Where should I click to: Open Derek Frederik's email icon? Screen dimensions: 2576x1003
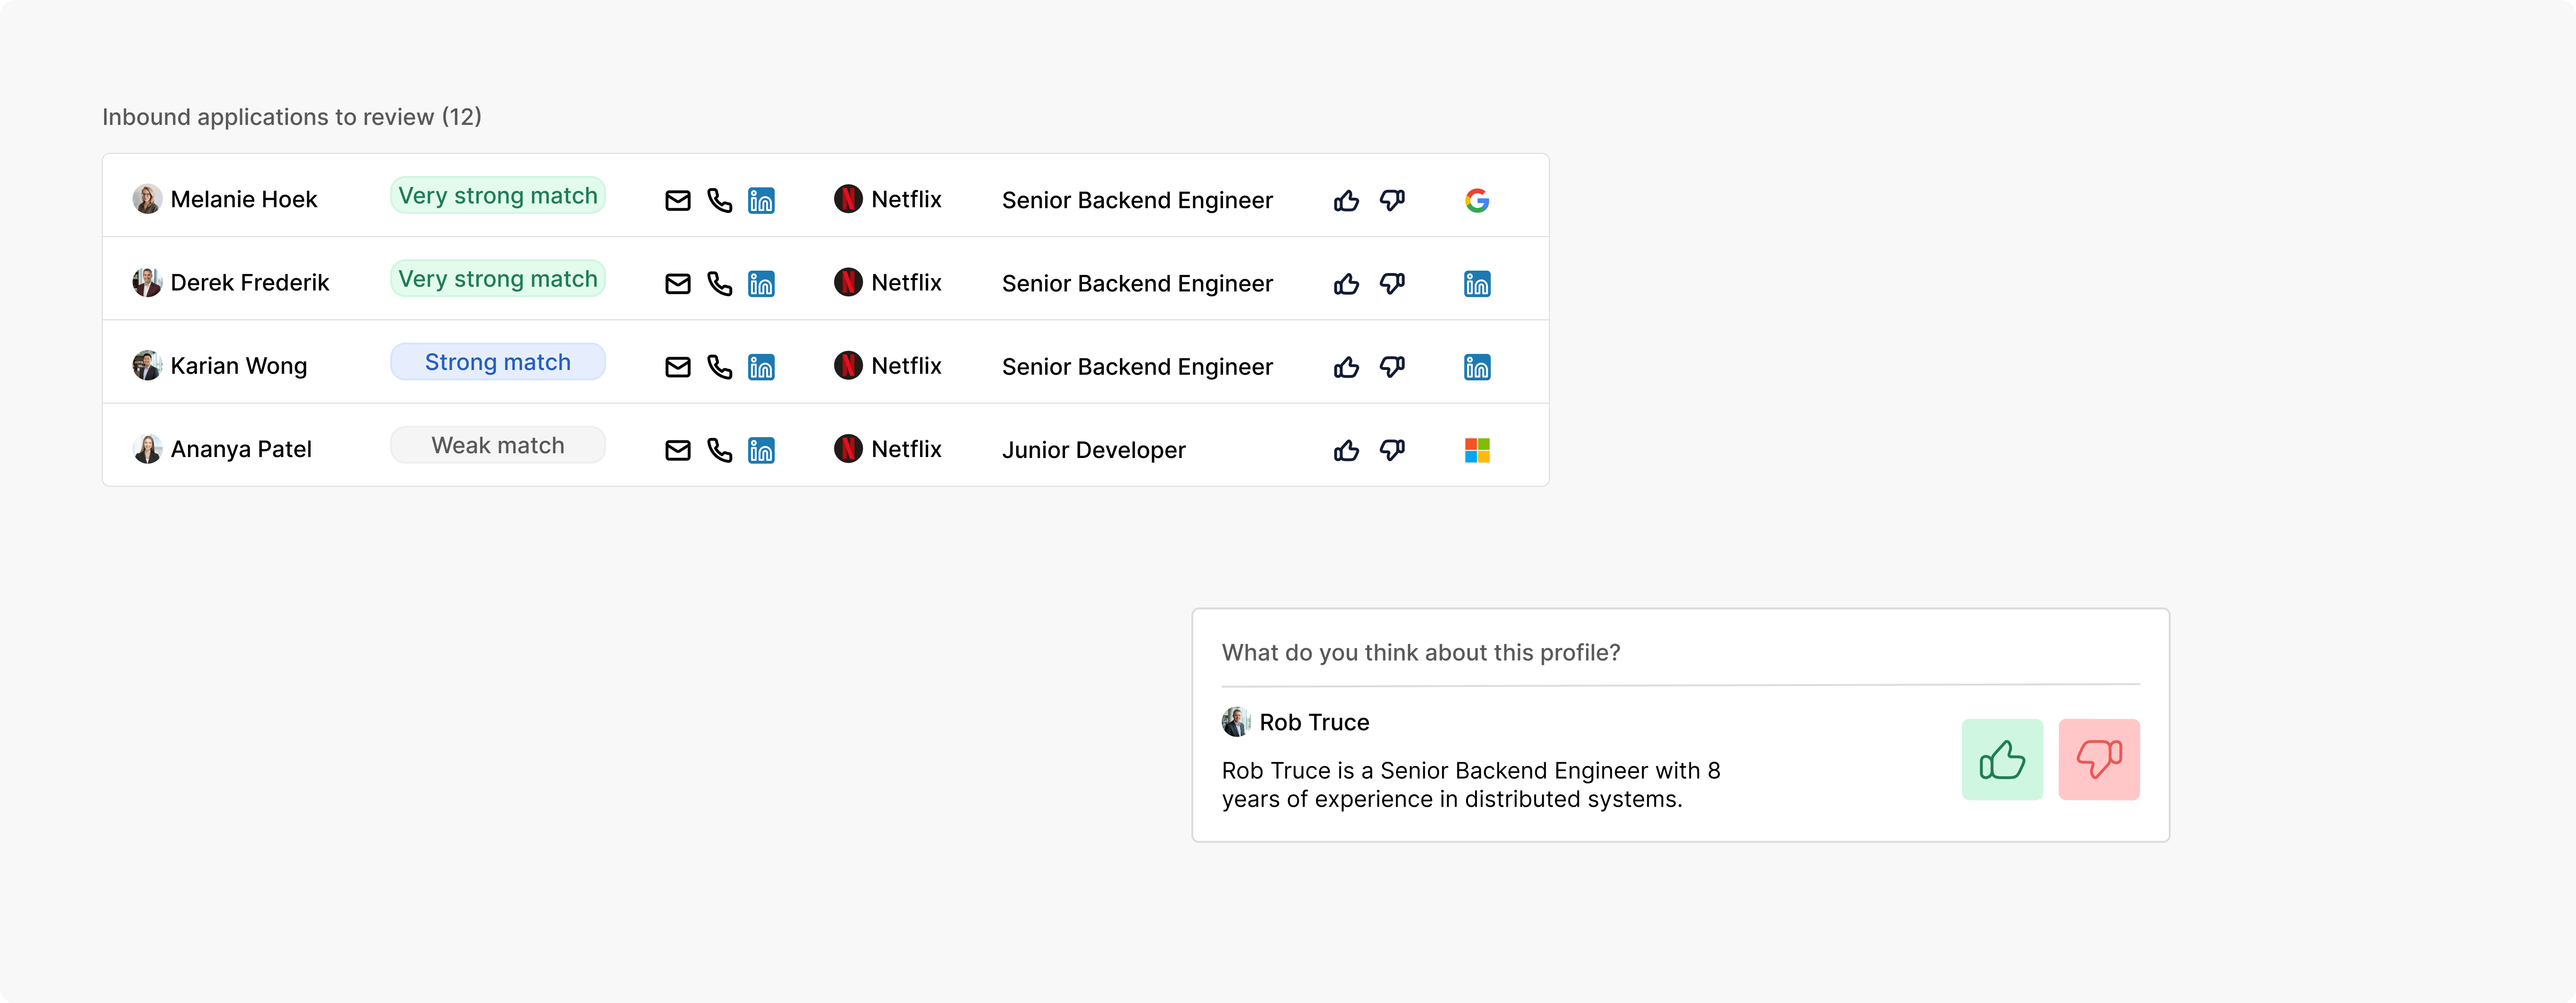[677, 283]
